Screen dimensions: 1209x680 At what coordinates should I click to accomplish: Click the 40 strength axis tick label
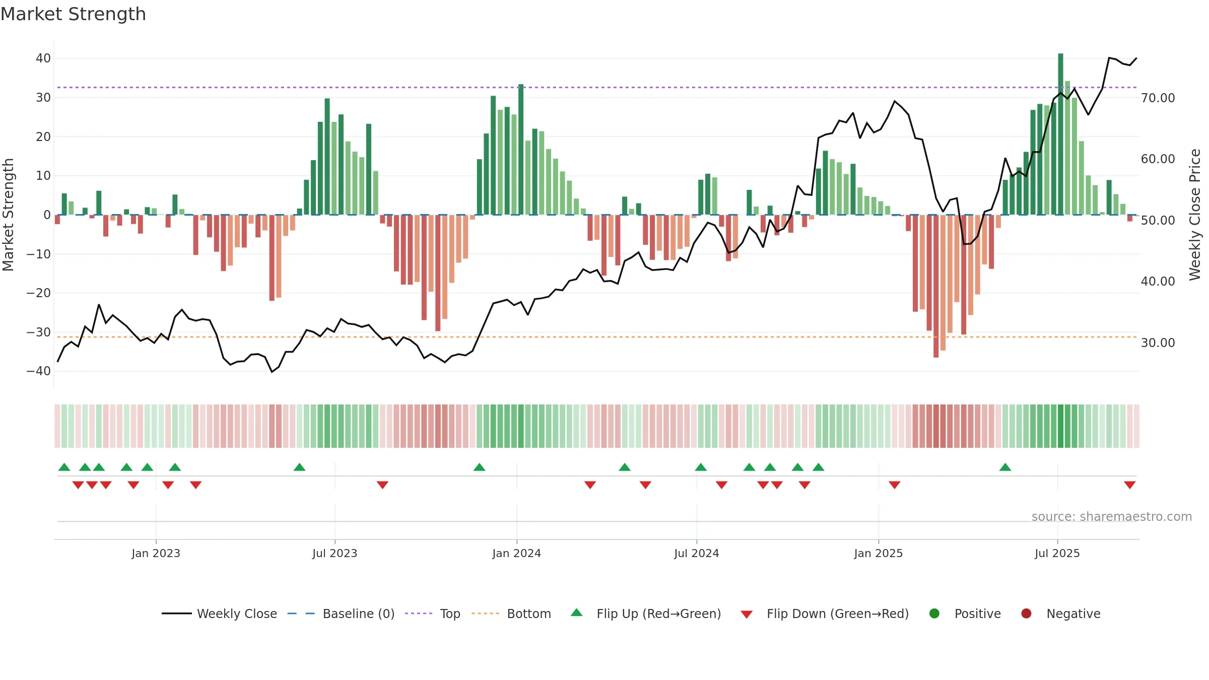tap(43, 58)
